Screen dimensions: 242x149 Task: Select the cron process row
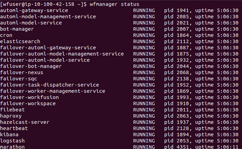pos(119,35)
